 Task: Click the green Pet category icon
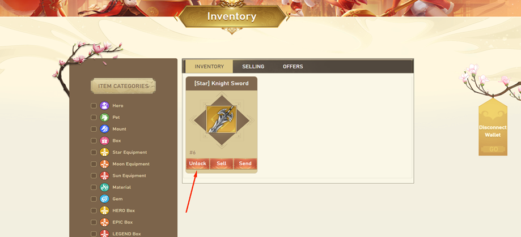tap(104, 117)
